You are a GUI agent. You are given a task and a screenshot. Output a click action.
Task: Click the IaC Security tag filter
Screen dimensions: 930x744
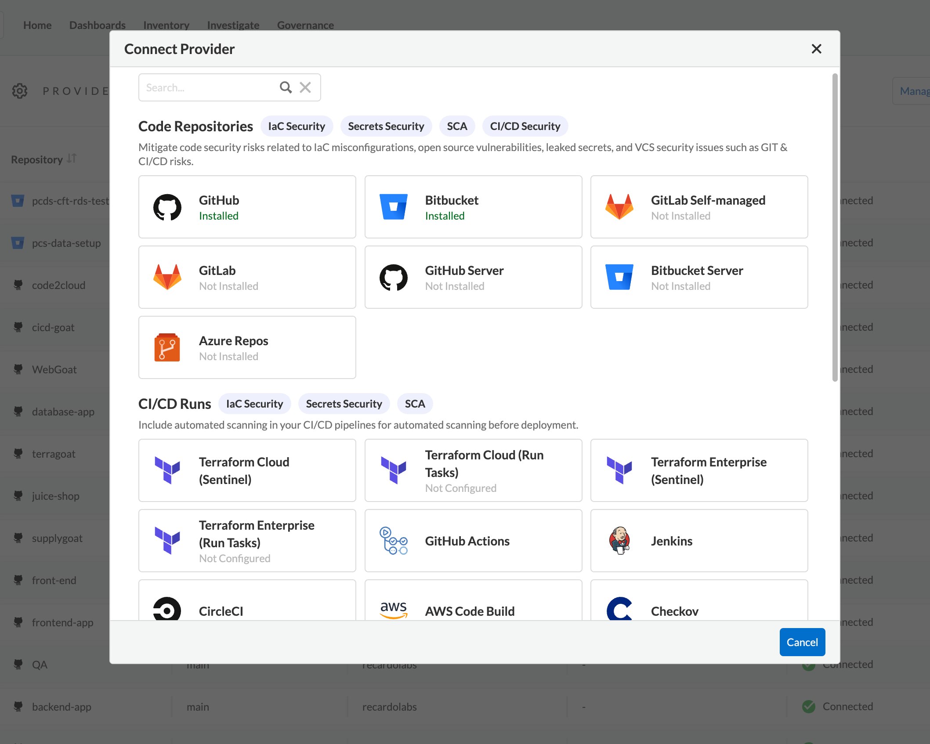(x=296, y=126)
